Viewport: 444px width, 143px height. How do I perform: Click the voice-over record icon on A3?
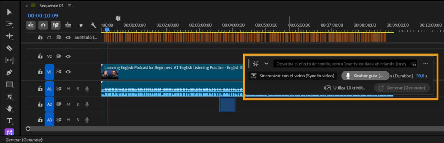click(x=87, y=119)
